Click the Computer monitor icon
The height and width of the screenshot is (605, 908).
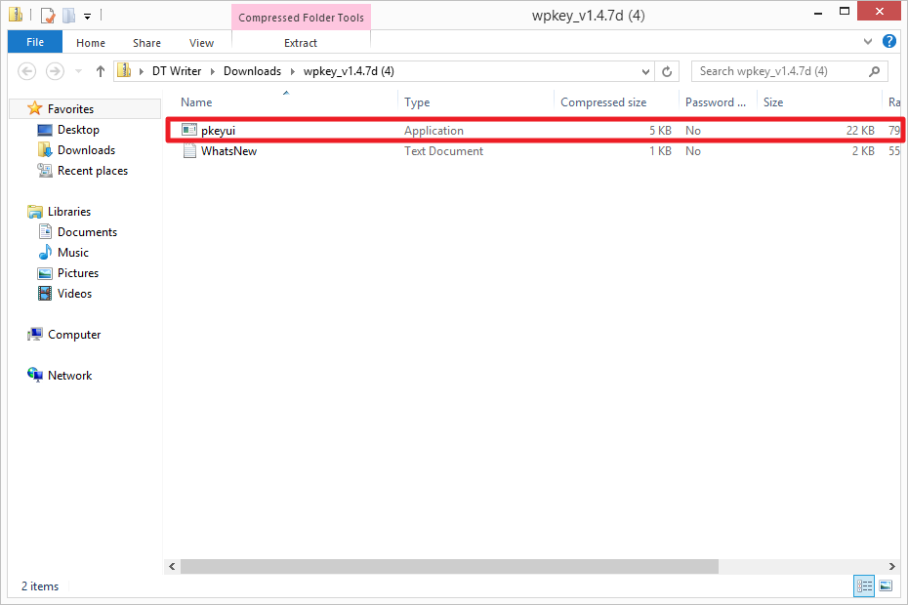coord(35,334)
